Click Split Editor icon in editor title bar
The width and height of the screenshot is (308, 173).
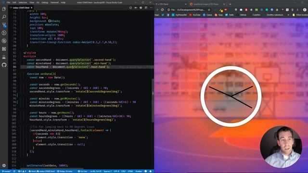[x=146, y=8]
